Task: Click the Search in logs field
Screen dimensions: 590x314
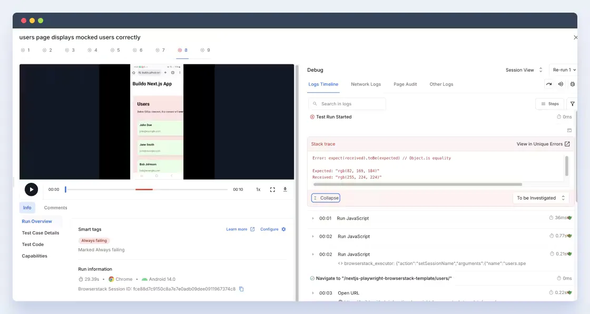Action: pos(347,104)
